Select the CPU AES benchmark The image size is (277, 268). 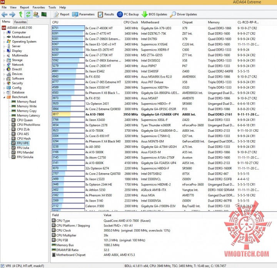[23, 134]
